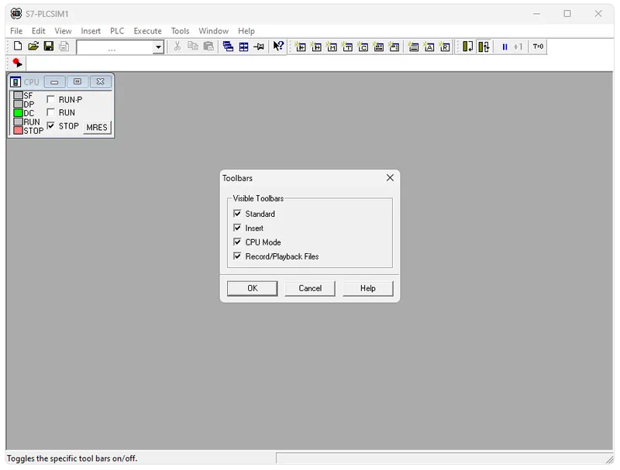Tile the windows using the toolbar icon

point(243,46)
